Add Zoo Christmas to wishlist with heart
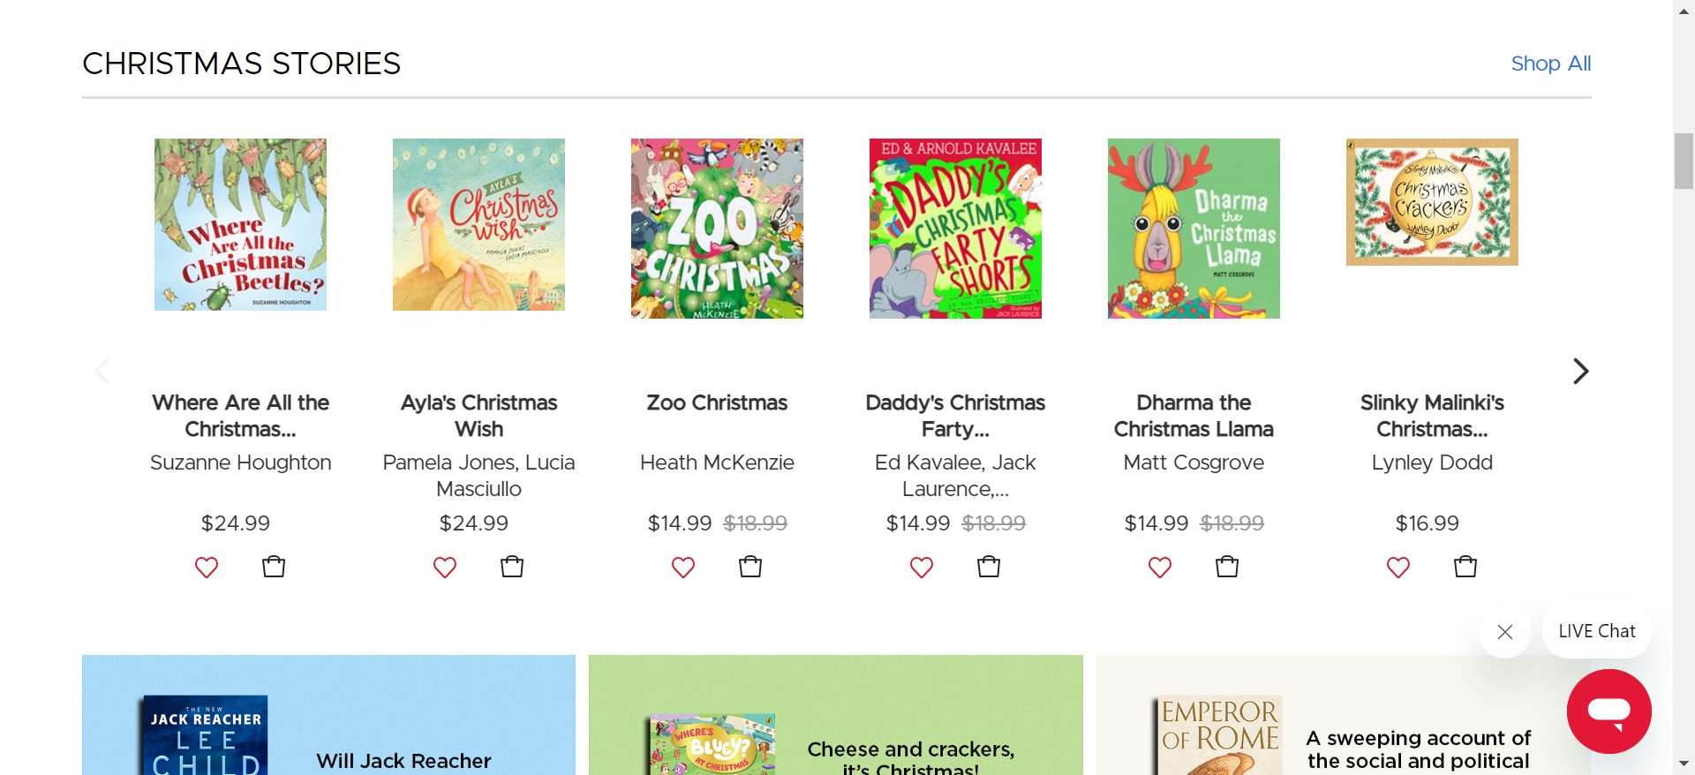This screenshot has width=1695, height=775. click(683, 567)
